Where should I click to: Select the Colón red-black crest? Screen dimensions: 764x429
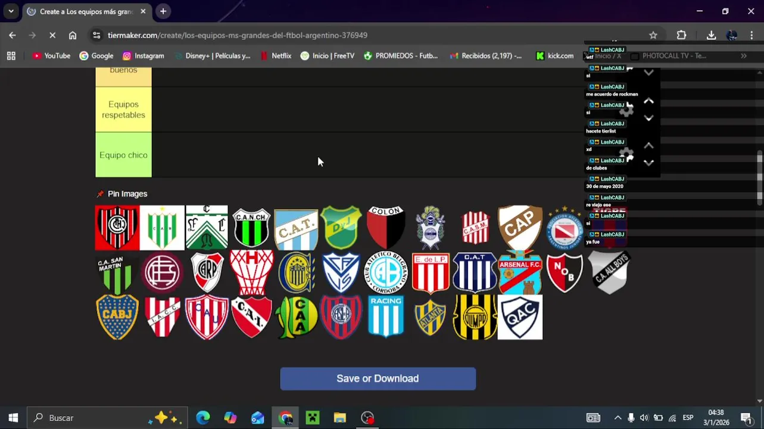point(386,228)
